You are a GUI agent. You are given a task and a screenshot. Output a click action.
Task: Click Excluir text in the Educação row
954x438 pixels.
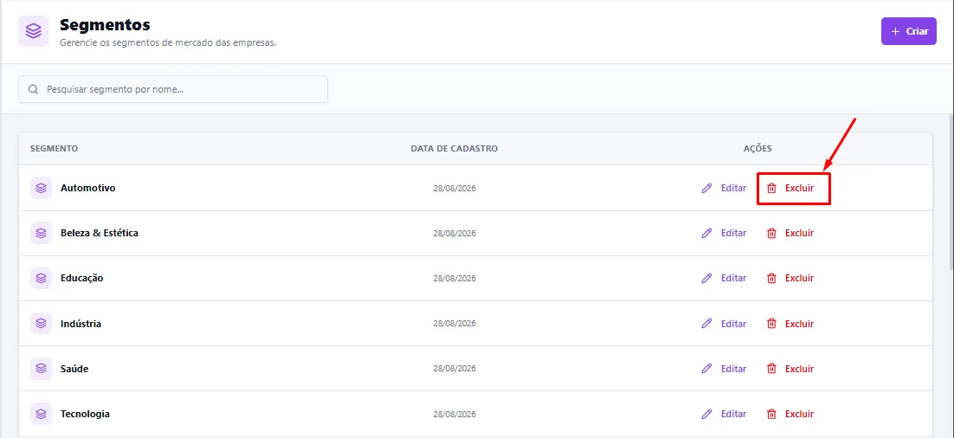[x=799, y=278]
